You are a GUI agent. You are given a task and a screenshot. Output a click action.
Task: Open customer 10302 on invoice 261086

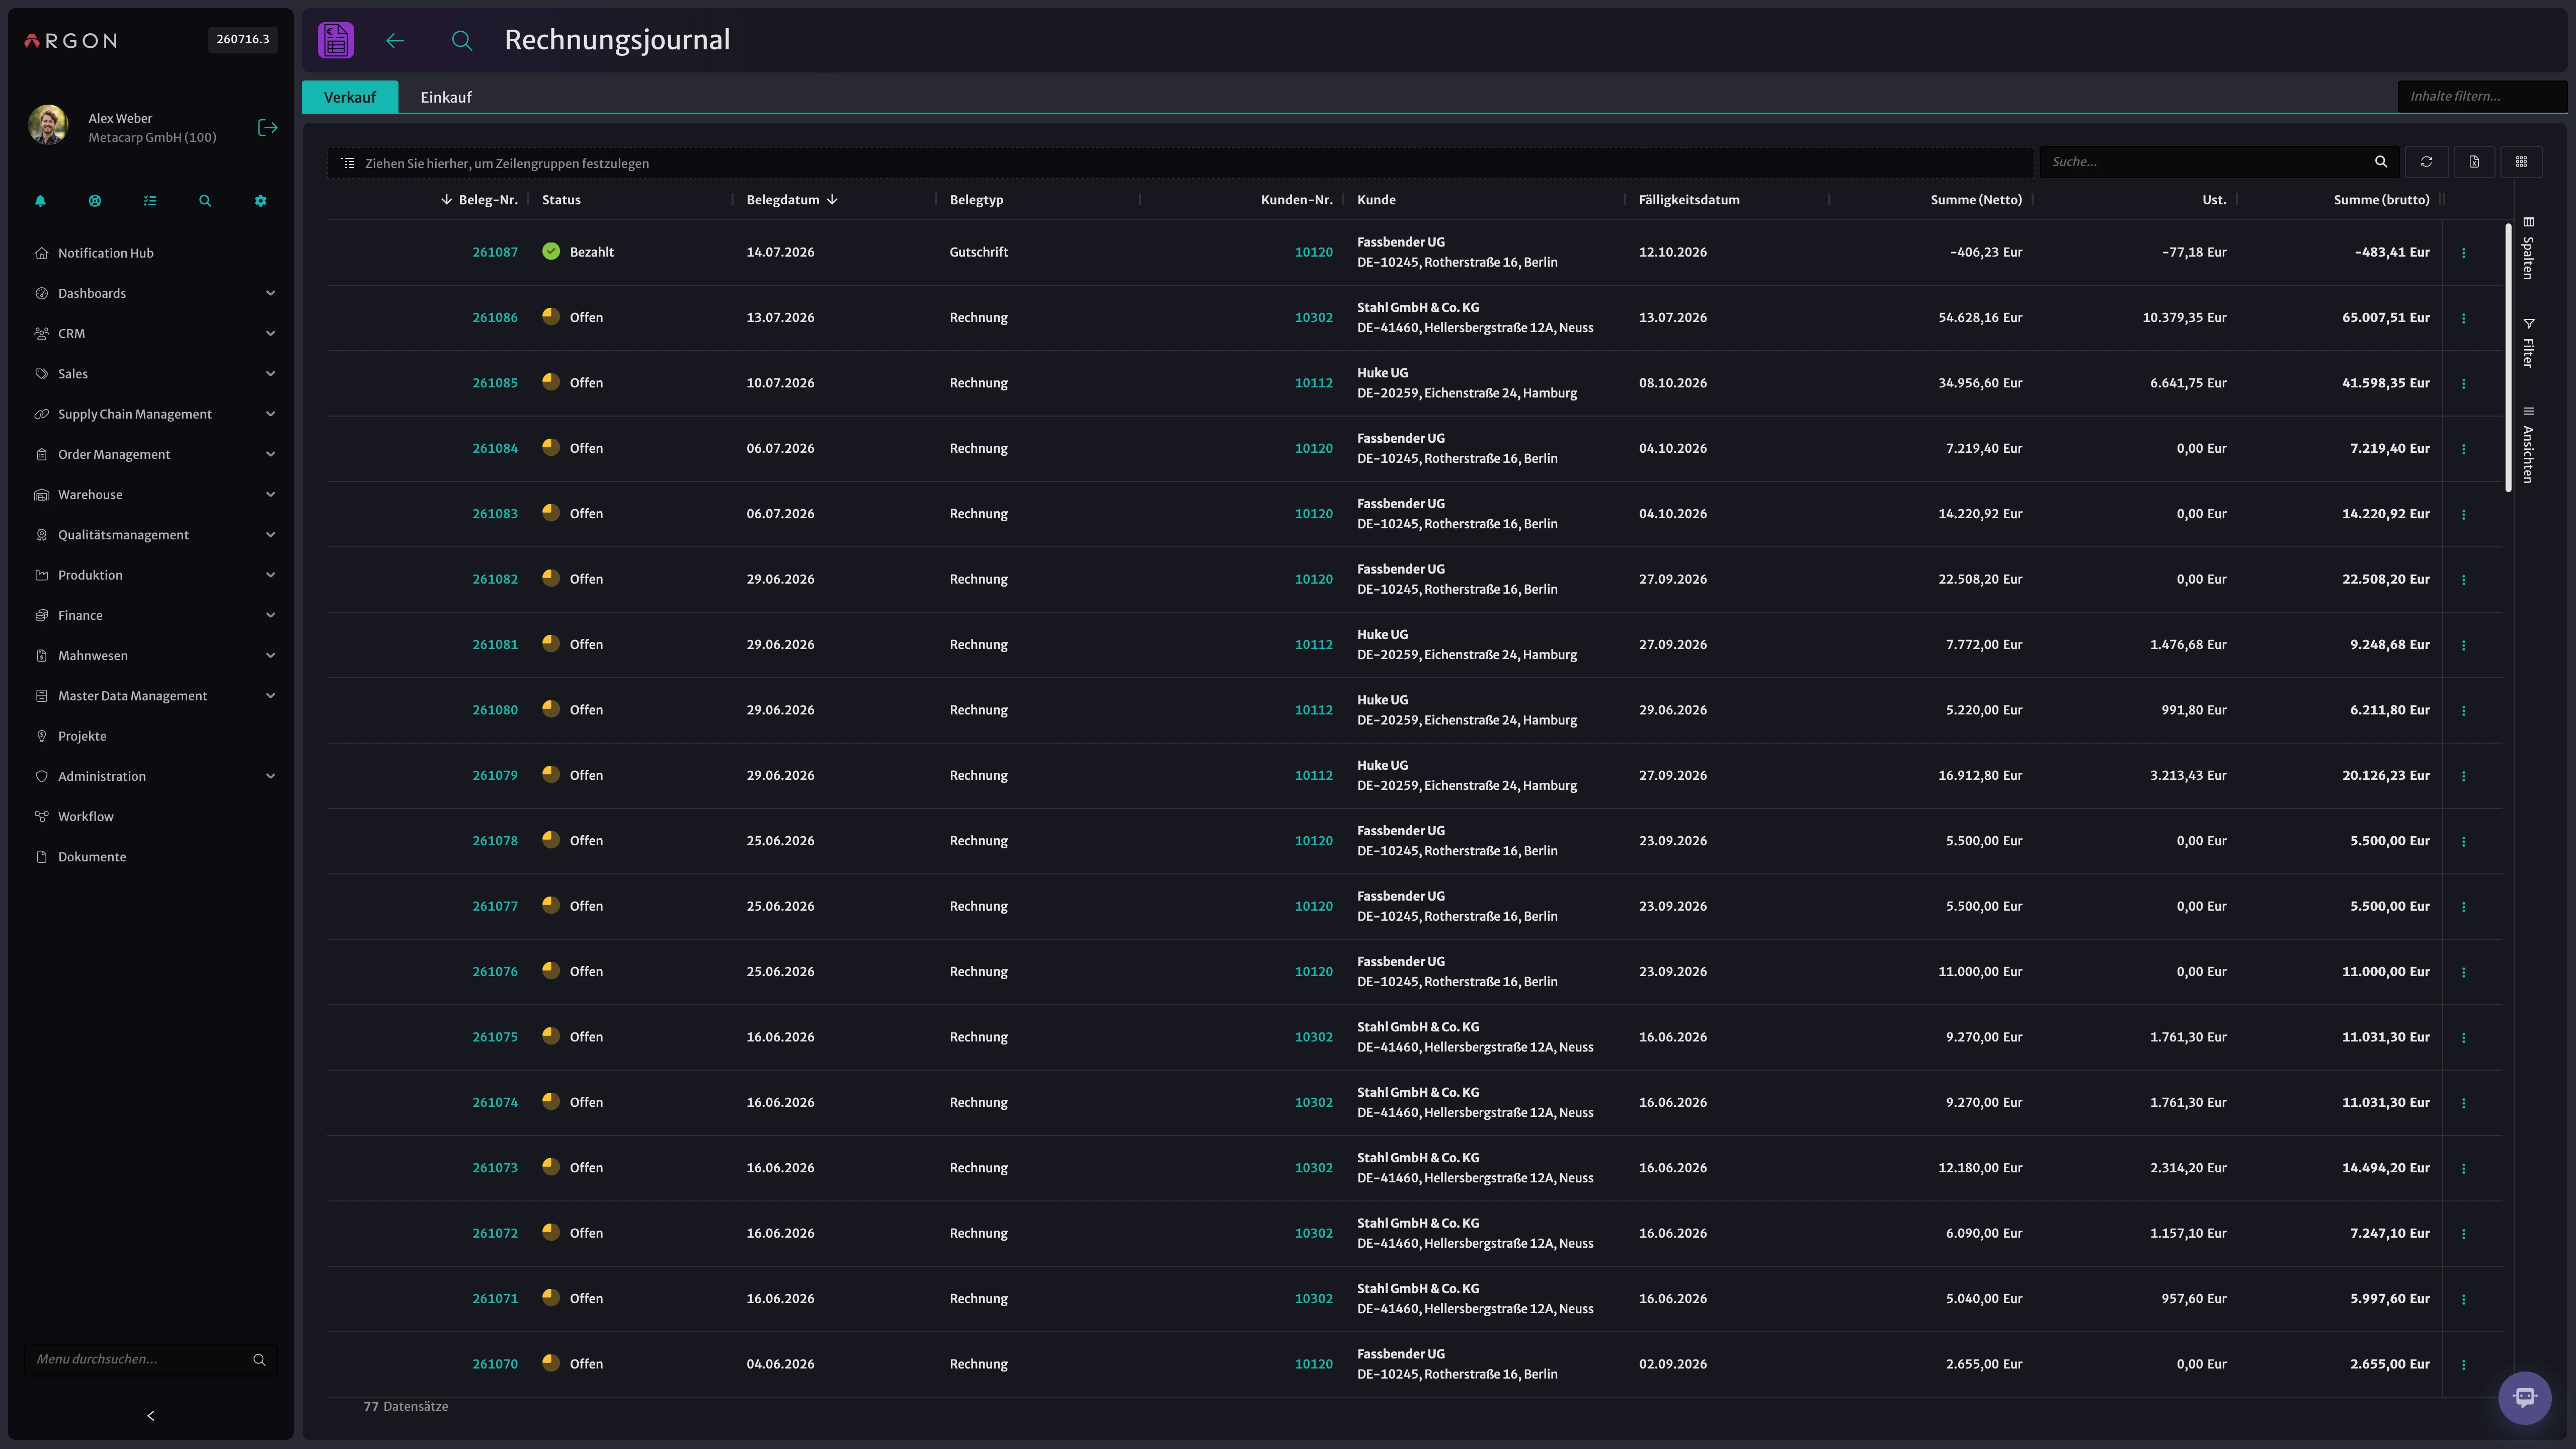click(1313, 317)
